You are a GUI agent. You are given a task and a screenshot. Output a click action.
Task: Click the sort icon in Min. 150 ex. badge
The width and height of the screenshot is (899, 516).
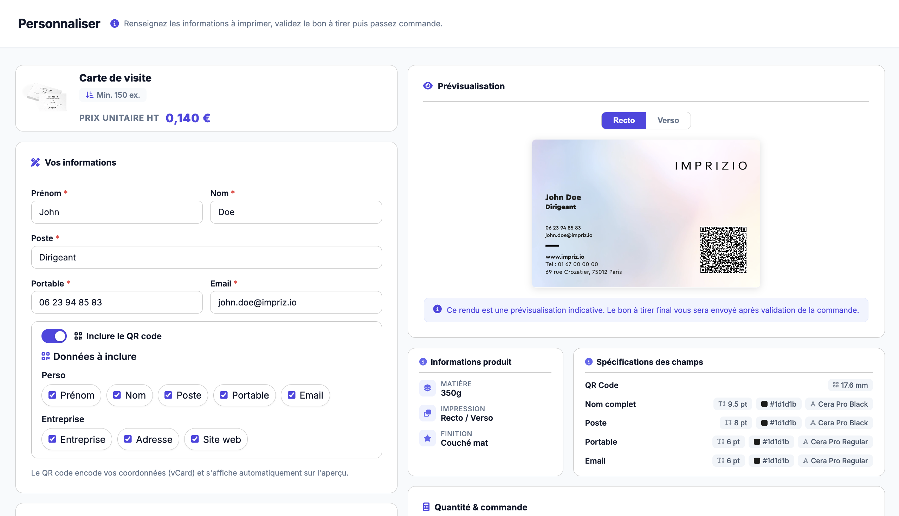click(89, 95)
